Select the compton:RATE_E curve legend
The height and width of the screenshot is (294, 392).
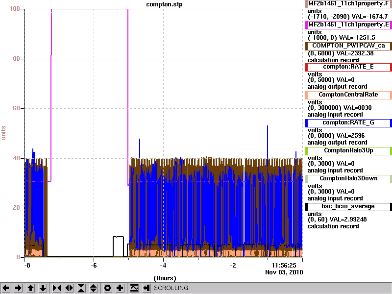[348, 67]
